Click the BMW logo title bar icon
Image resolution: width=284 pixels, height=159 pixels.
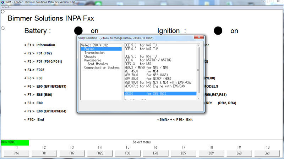coord(2,2)
